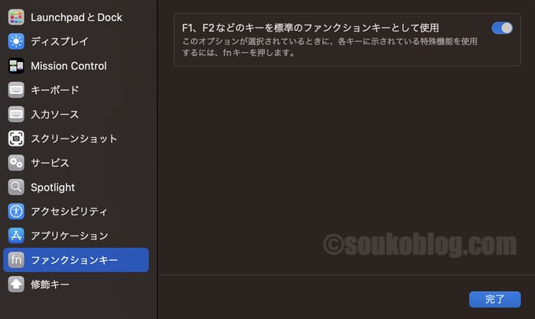The width and height of the screenshot is (535, 319).
Task: Click the Launchpad と Dock colorful grid icon
Action: point(16,17)
